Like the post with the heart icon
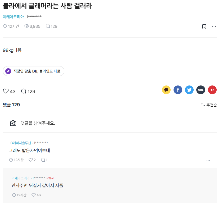The width and height of the screenshot is (223, 204). [x=6, y=91]
